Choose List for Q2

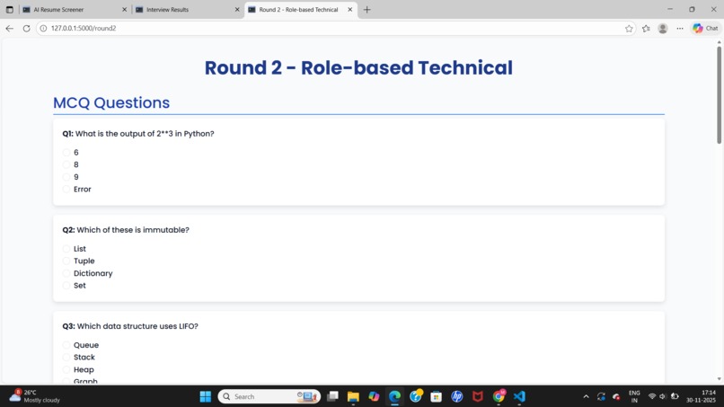pyautogui.click(x=66, y=249)
